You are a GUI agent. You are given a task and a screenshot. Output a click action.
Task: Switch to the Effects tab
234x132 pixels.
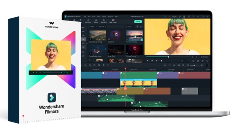(96, 21)
